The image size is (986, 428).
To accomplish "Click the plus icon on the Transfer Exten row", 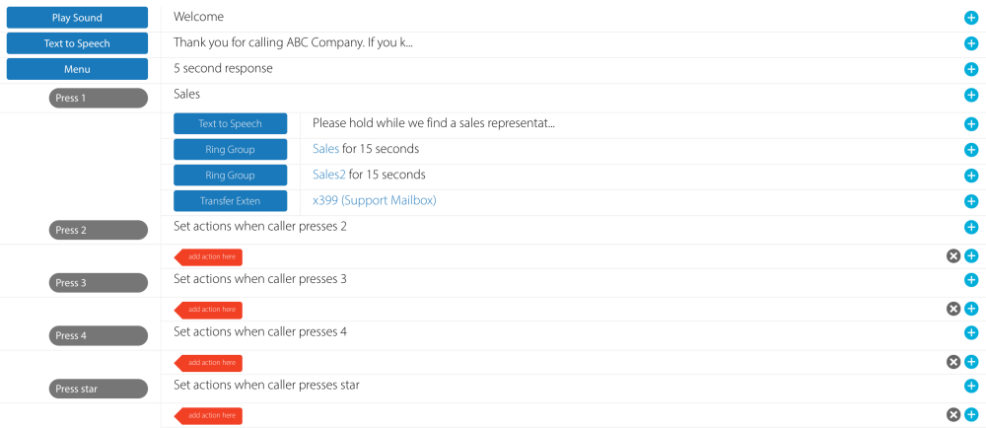I will 971,201.
